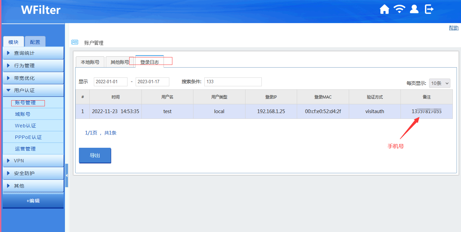Expand the VPN menu section
This screenshot has width=461, height=232.
click(x=33, y=161)
